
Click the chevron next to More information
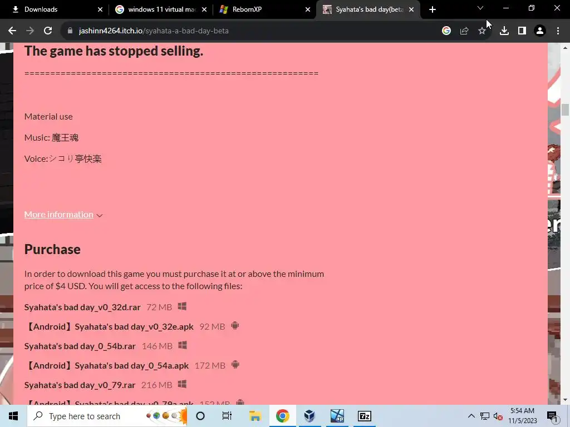pos(100,215)
